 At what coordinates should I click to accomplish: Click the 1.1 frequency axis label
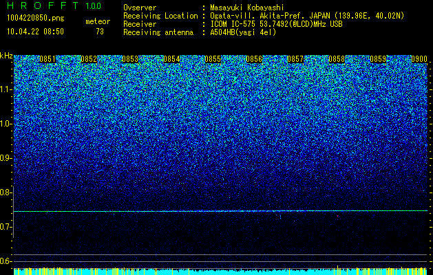(x=6, y=89)
